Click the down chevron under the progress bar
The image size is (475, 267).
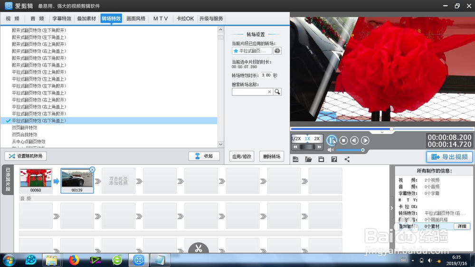click(x=382, y=133)
